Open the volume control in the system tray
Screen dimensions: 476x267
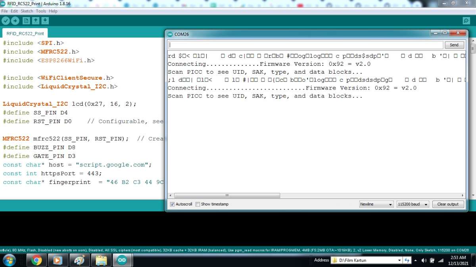424,261
